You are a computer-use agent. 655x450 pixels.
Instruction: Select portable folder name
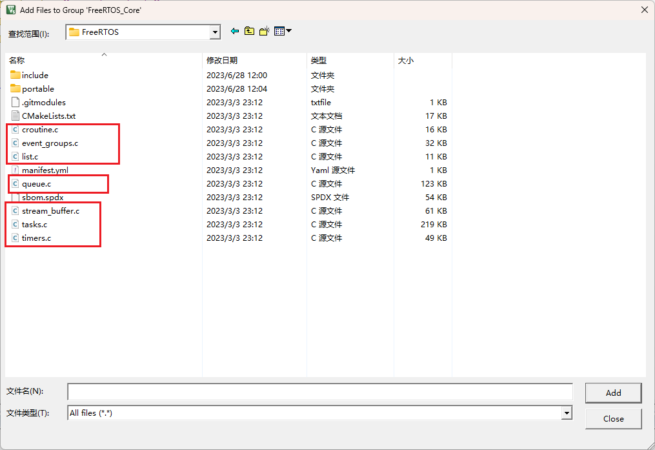coord(38,88)
